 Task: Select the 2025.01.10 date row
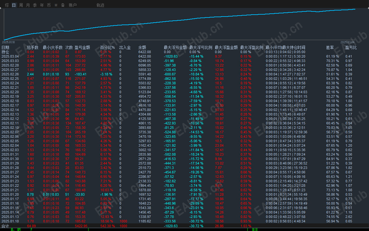[x=10, y=221]
